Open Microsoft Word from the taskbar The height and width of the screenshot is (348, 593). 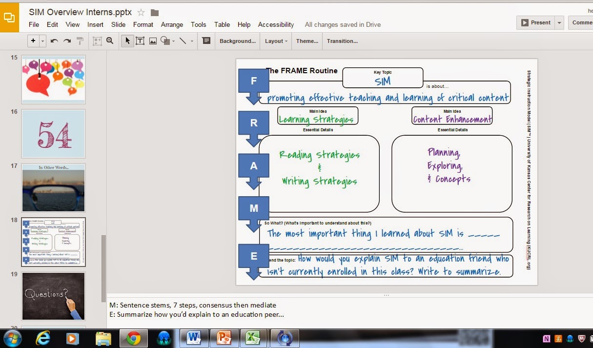point(194,338)
